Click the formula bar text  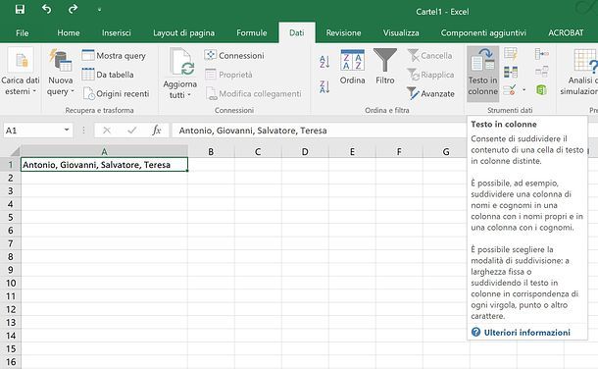(253, 131)
